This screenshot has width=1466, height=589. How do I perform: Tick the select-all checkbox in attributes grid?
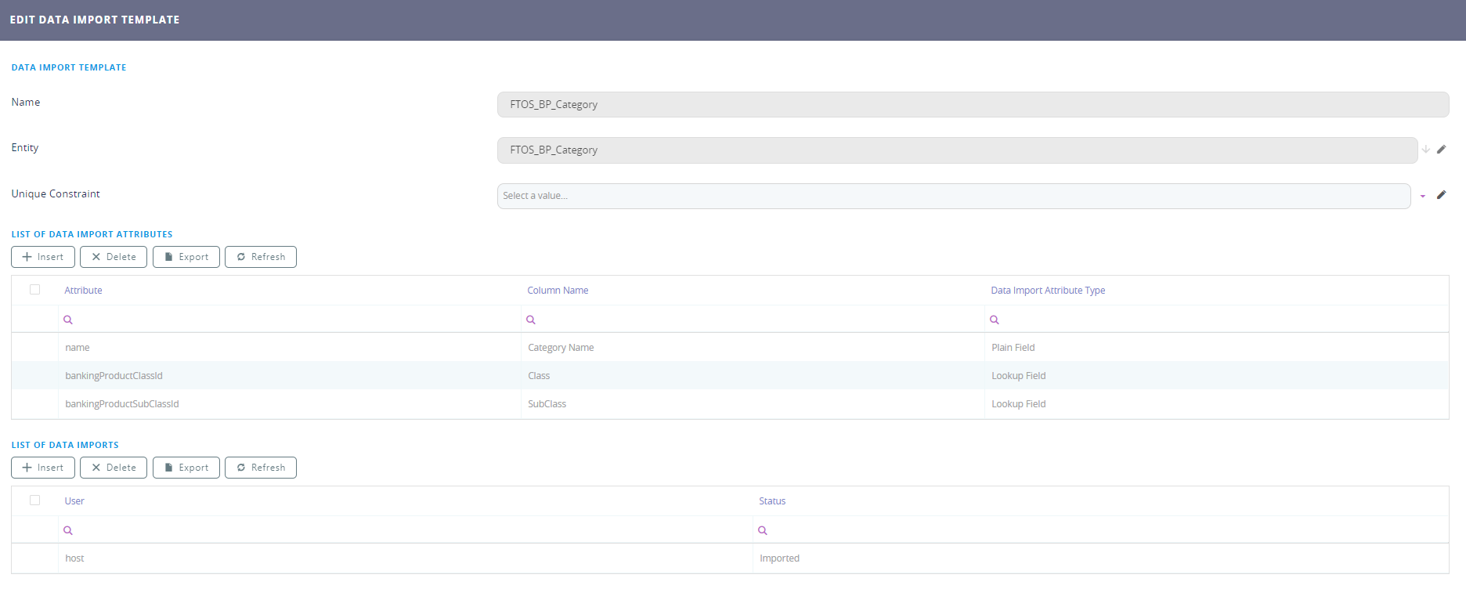pos(34,290)
